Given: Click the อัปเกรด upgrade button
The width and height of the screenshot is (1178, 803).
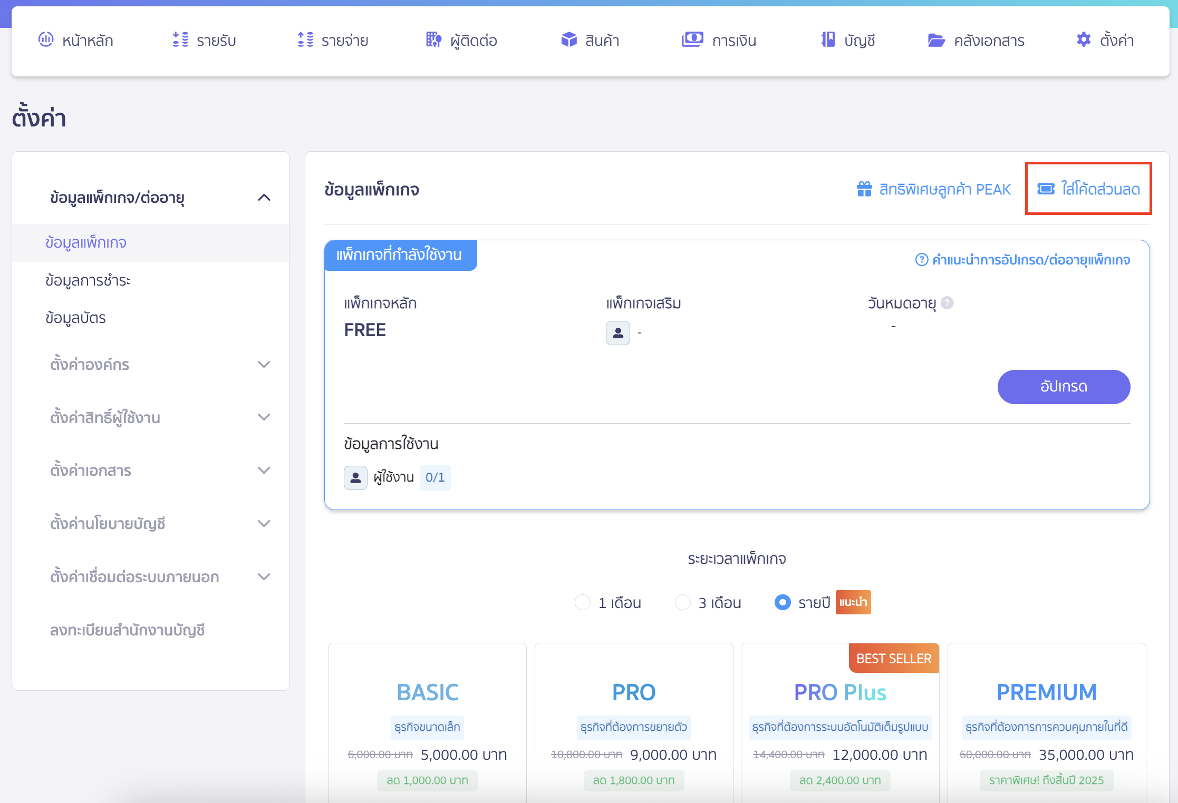Looking at the screenshot, I should 1064,387.
